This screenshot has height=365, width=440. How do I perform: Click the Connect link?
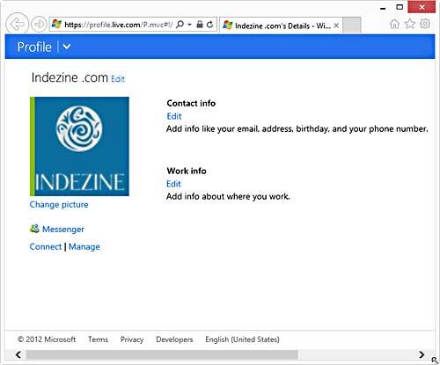pos(46,247)
